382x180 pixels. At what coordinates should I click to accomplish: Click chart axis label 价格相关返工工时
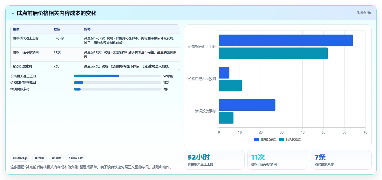tap(202, 46)
